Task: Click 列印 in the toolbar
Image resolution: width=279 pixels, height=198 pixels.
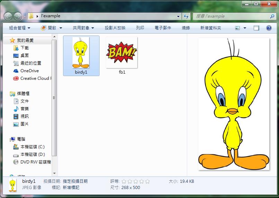Action: click(x=140, y=28)
